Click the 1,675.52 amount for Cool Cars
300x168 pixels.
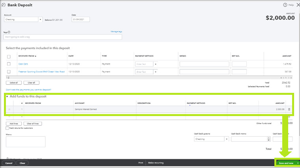[x=287, y=64]
